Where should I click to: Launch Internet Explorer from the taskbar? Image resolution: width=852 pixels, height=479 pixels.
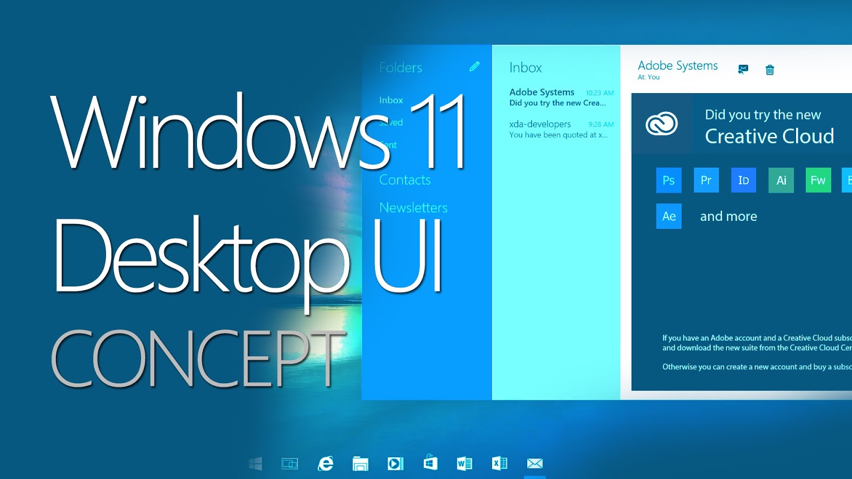click(325, 464)
